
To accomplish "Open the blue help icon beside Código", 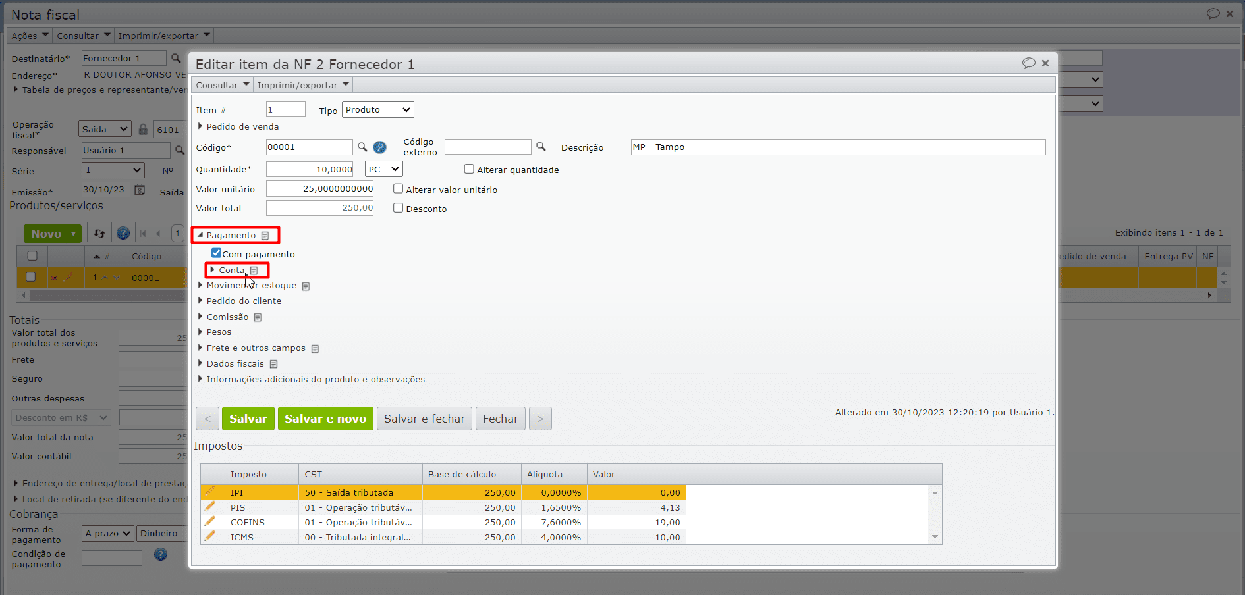I will click(379, 147).
